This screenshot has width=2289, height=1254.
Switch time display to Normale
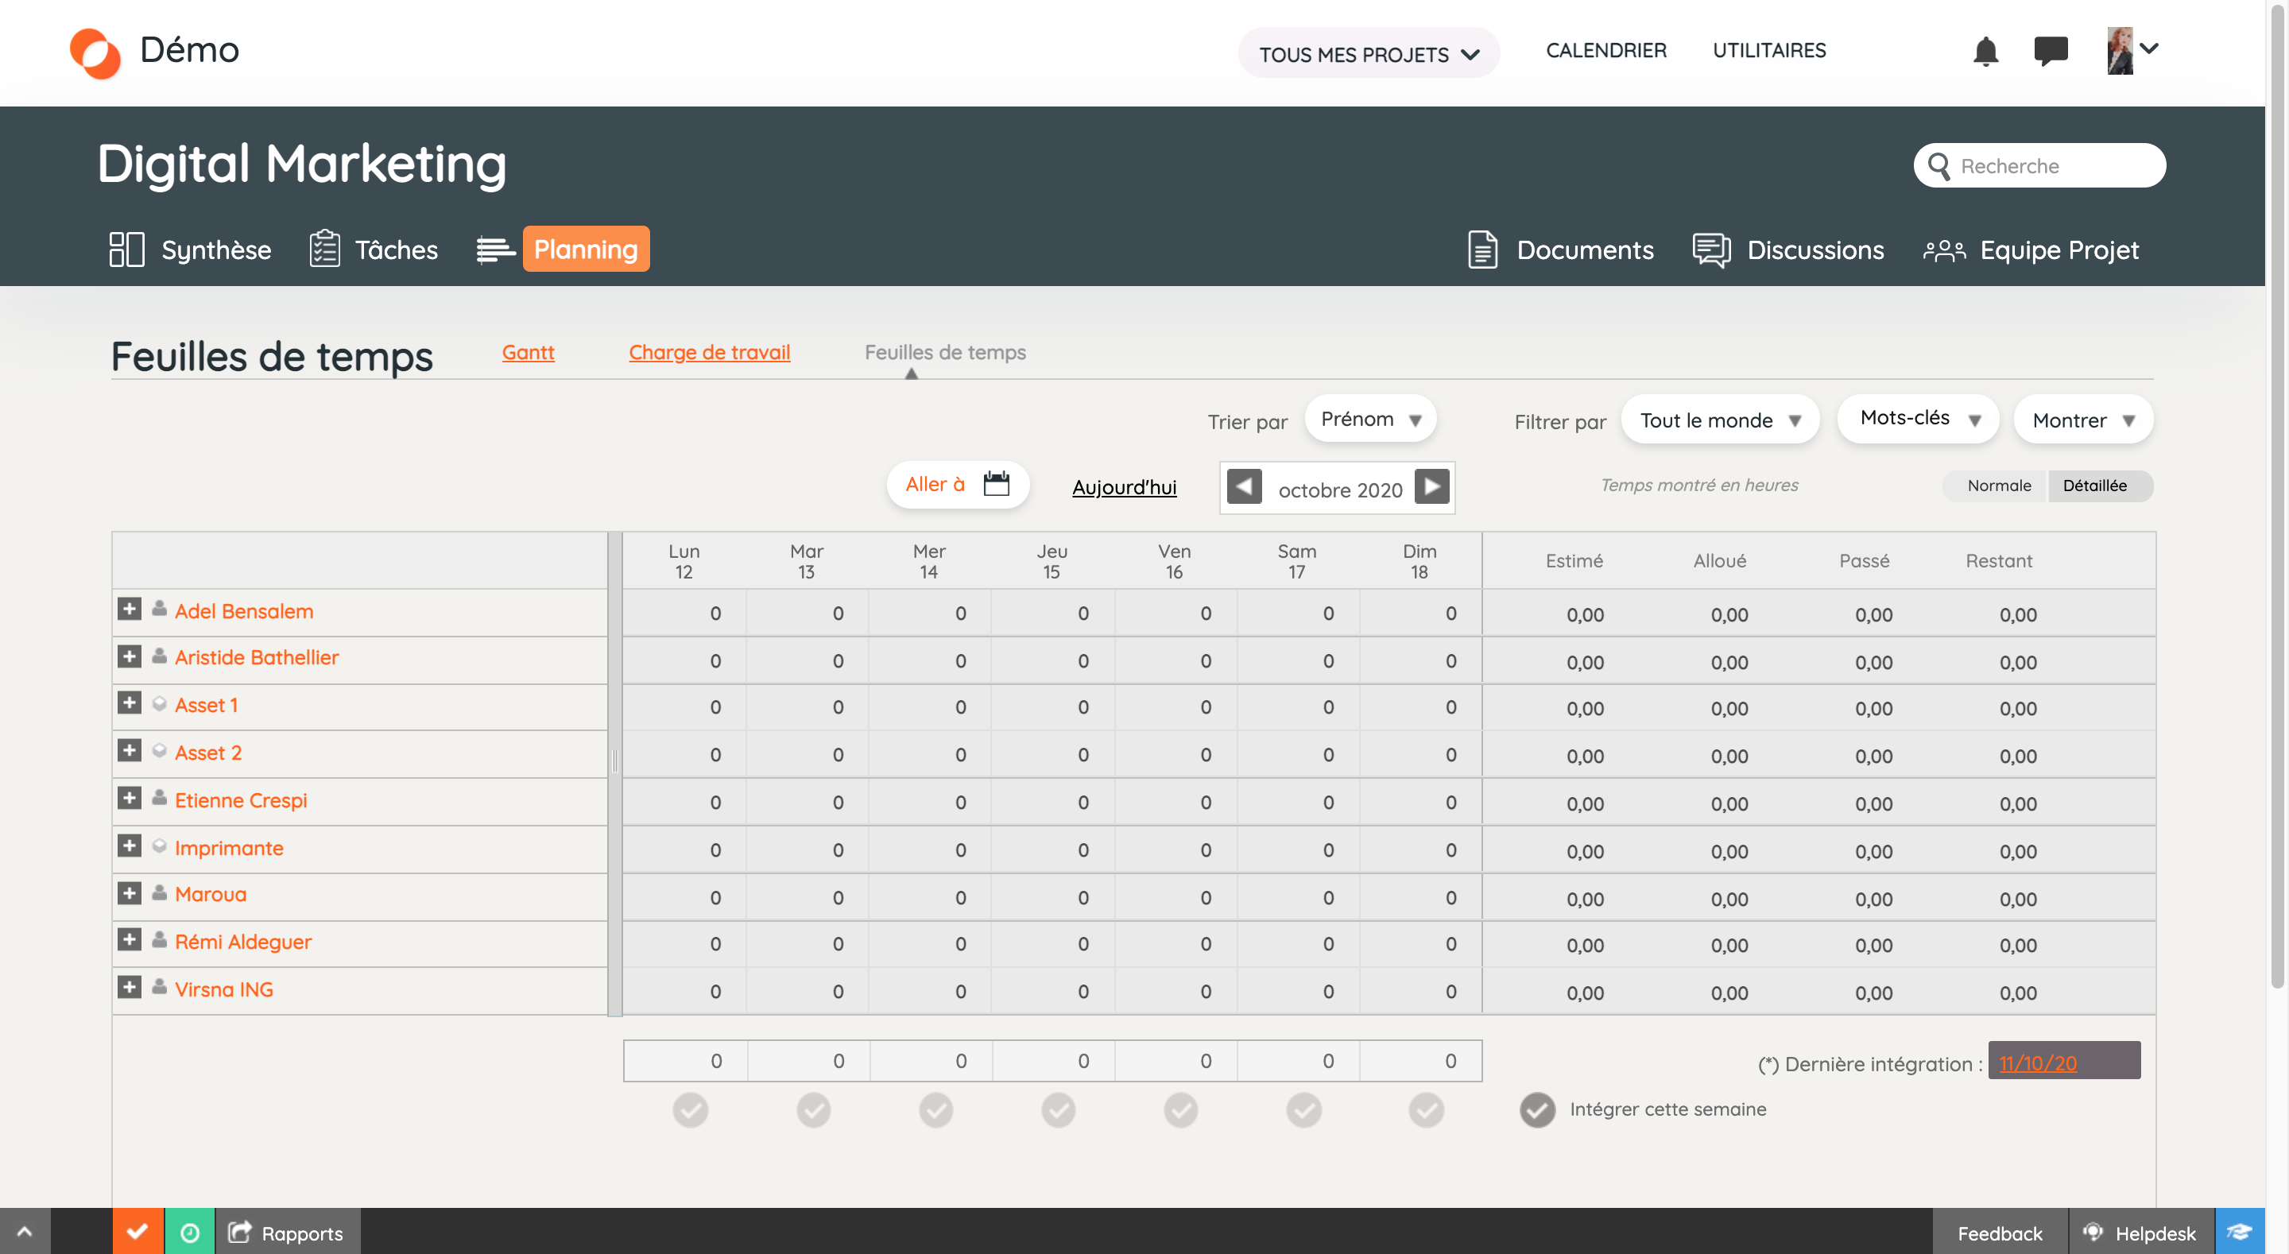click(1998, 486)
